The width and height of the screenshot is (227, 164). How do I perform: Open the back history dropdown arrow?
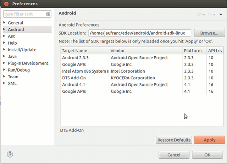tap(204, 15)
